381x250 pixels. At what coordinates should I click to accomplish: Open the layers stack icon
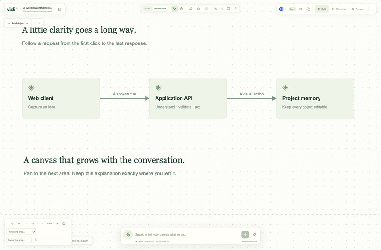coord(60,9)
